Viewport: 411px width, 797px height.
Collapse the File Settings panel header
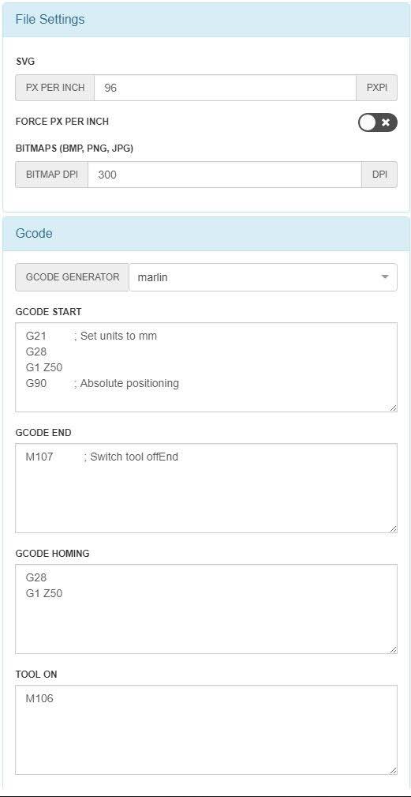click(x=206, y=20)
